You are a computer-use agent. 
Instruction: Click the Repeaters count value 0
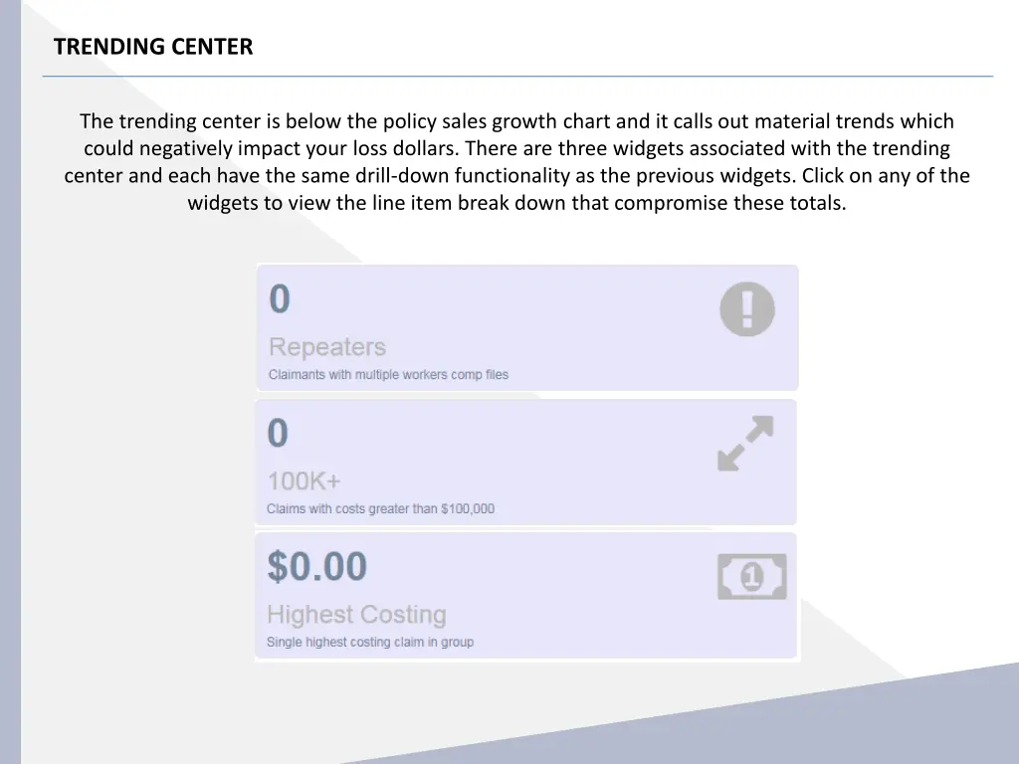[280, 298]
